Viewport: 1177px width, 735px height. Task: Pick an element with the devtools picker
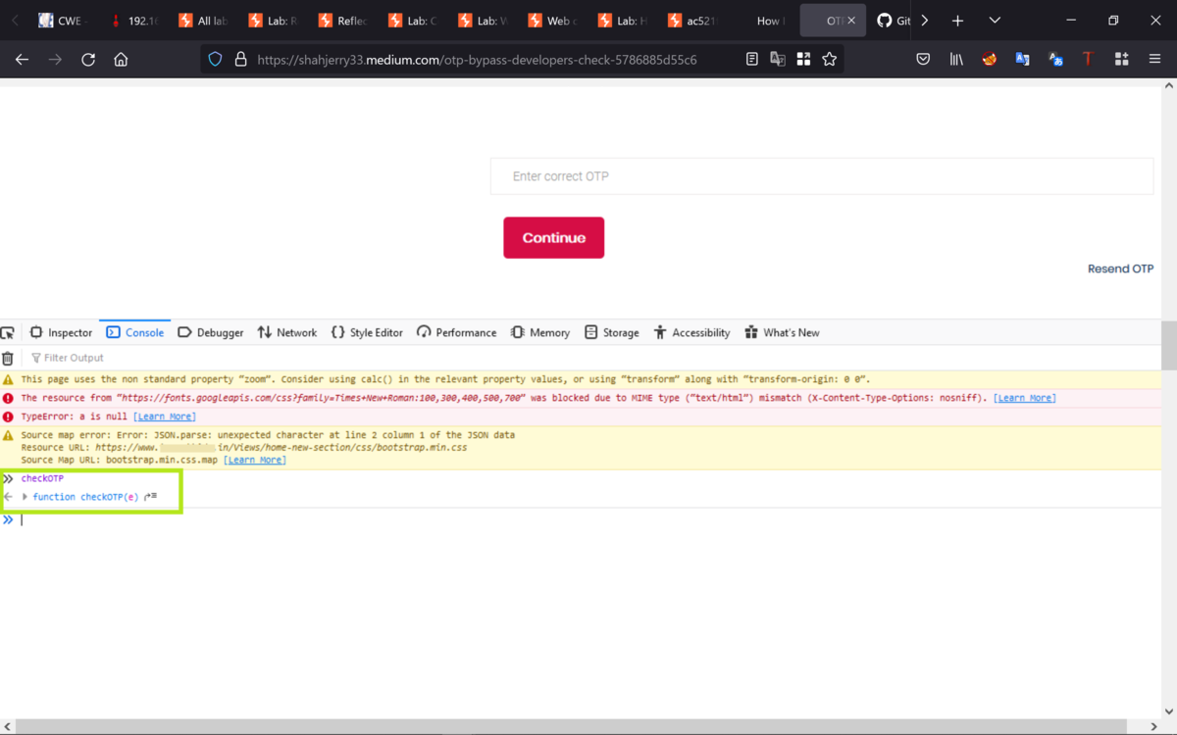pos(8,333)
